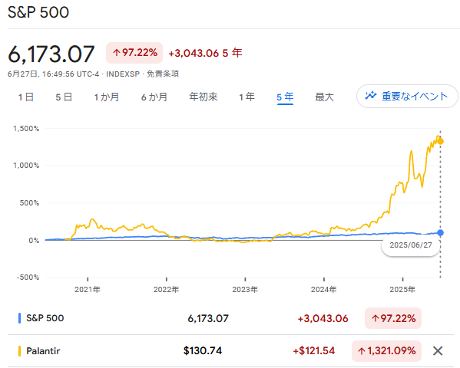The height and width of the screenshot is (368, 460).
Task: Click the ↑1,321.09% Palantir badge
Action: (386, 350)
